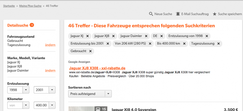Remove the Jaguar XJ8 filter chip
Viewport: 243px width, 111px height.
tap(113, 36)
